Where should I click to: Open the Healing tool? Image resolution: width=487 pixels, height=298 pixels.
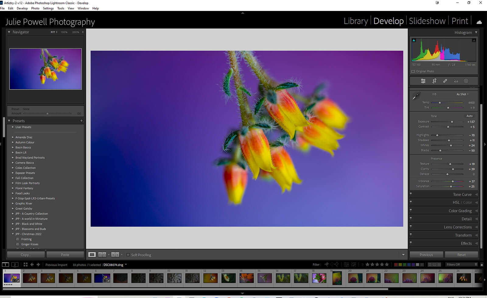tap(445, 81)
